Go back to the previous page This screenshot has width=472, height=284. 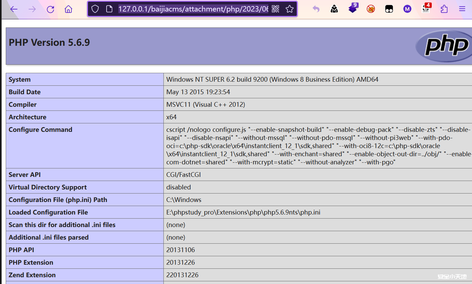14,9
